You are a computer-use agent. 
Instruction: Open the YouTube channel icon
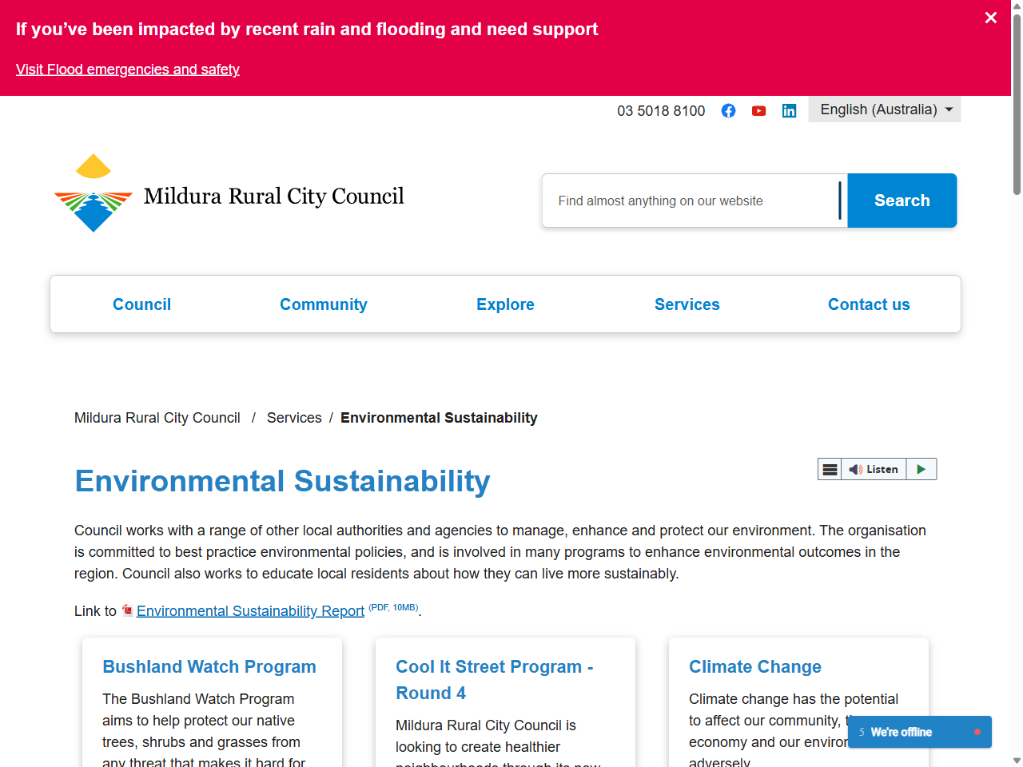758,111
